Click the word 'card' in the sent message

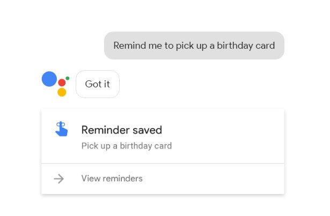[265, 46]
